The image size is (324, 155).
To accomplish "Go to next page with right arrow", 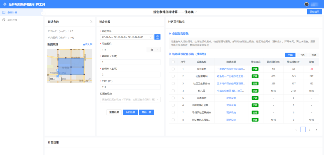I will pyautogui.click(x=316, y=130).
